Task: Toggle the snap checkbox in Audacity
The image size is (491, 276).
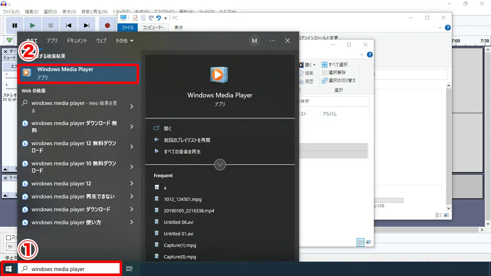Action: (8, 238)
